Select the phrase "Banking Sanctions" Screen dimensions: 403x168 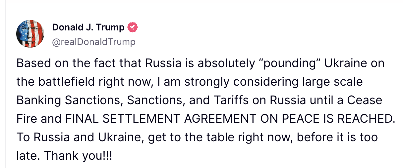(x=70, y=100)
